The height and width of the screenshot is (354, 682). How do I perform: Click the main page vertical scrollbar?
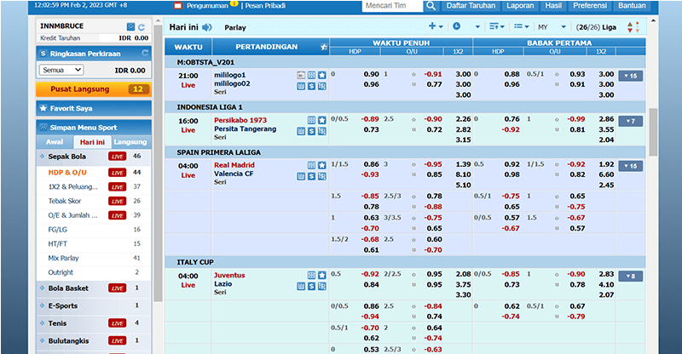653,132
